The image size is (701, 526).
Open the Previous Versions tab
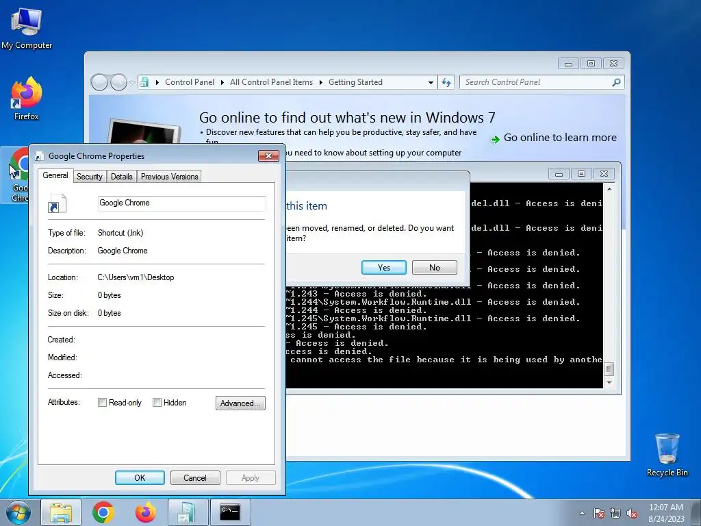(170, 177)
